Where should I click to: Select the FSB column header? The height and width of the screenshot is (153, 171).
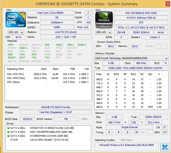tap(68, 69)
